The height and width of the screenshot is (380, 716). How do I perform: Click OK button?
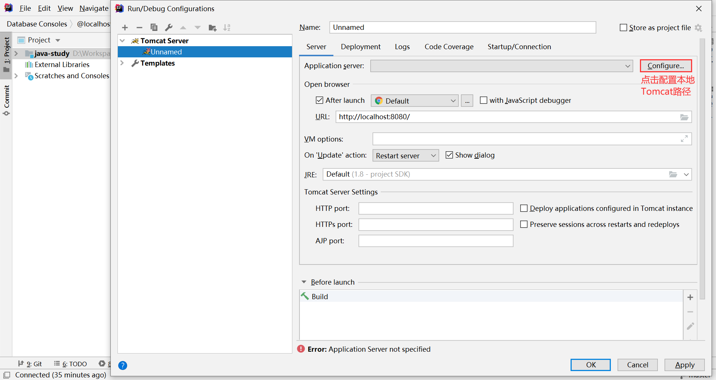coord(591,365)
